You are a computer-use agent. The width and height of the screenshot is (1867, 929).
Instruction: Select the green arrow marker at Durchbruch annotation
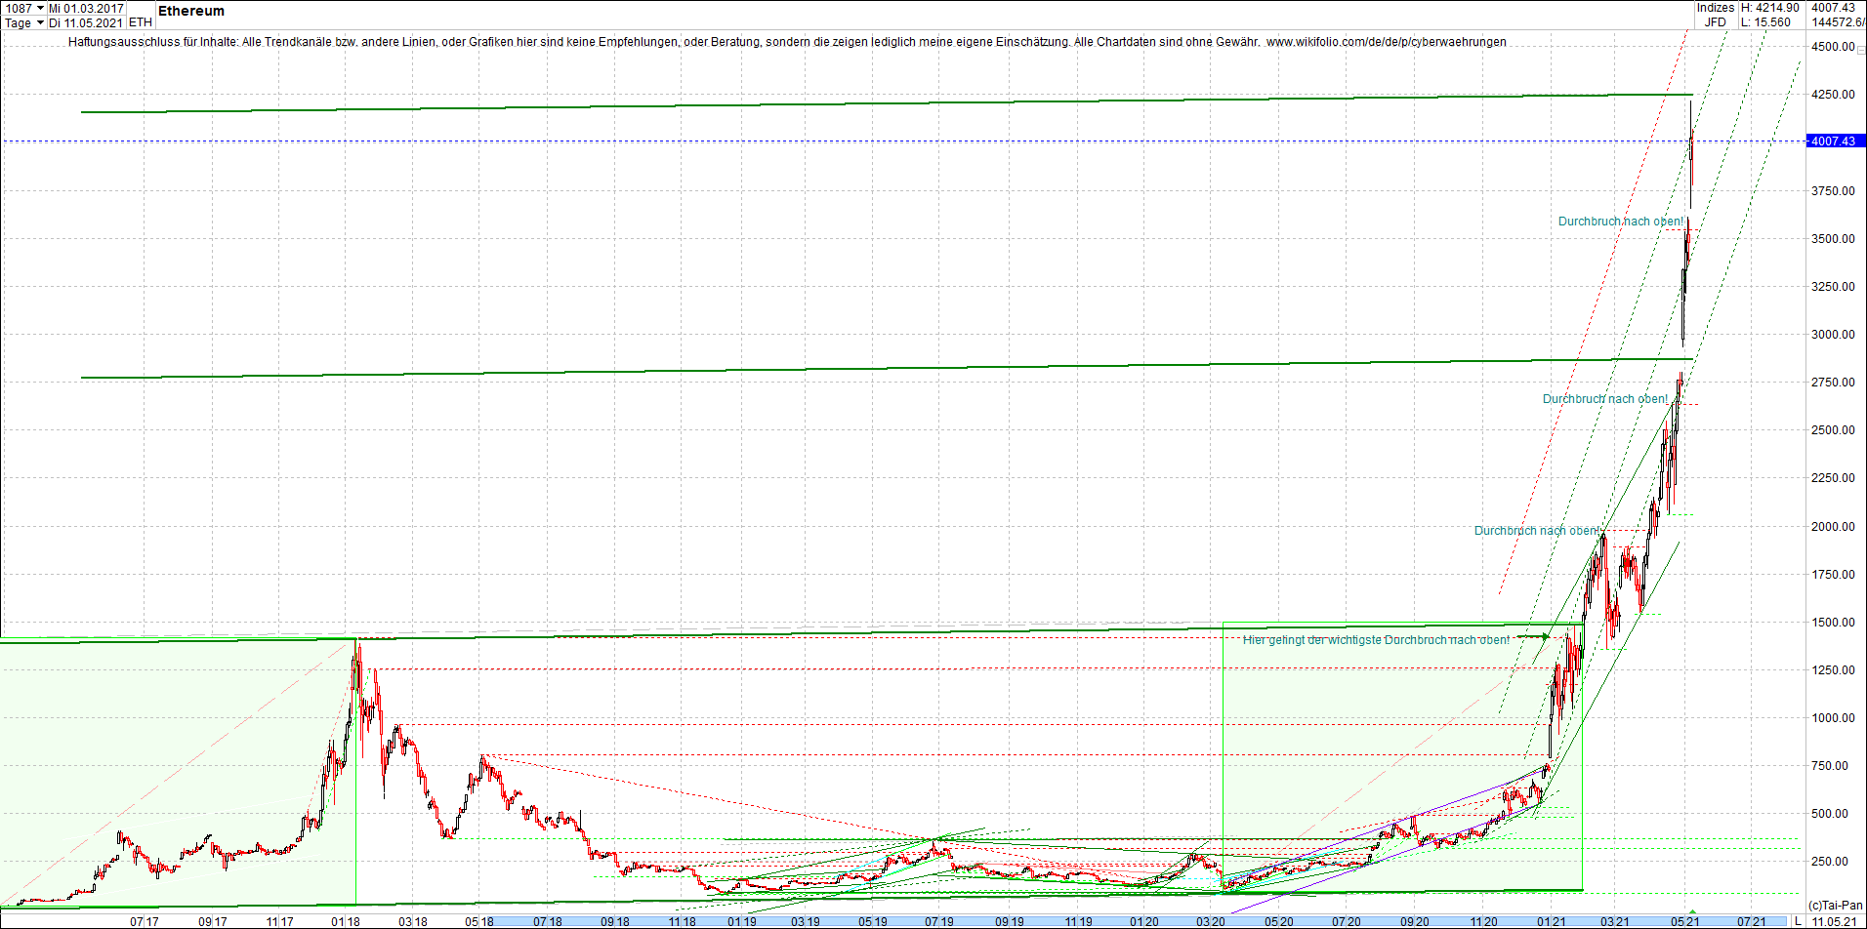tap(1546, 636)
